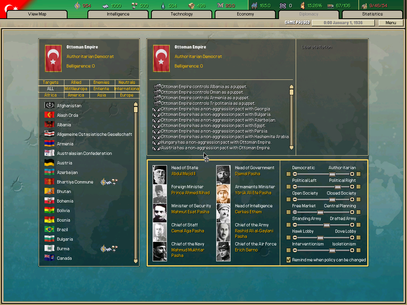
Task: Uncheck 'Remind me when policy can be changed'
Action: click(288, 259)
